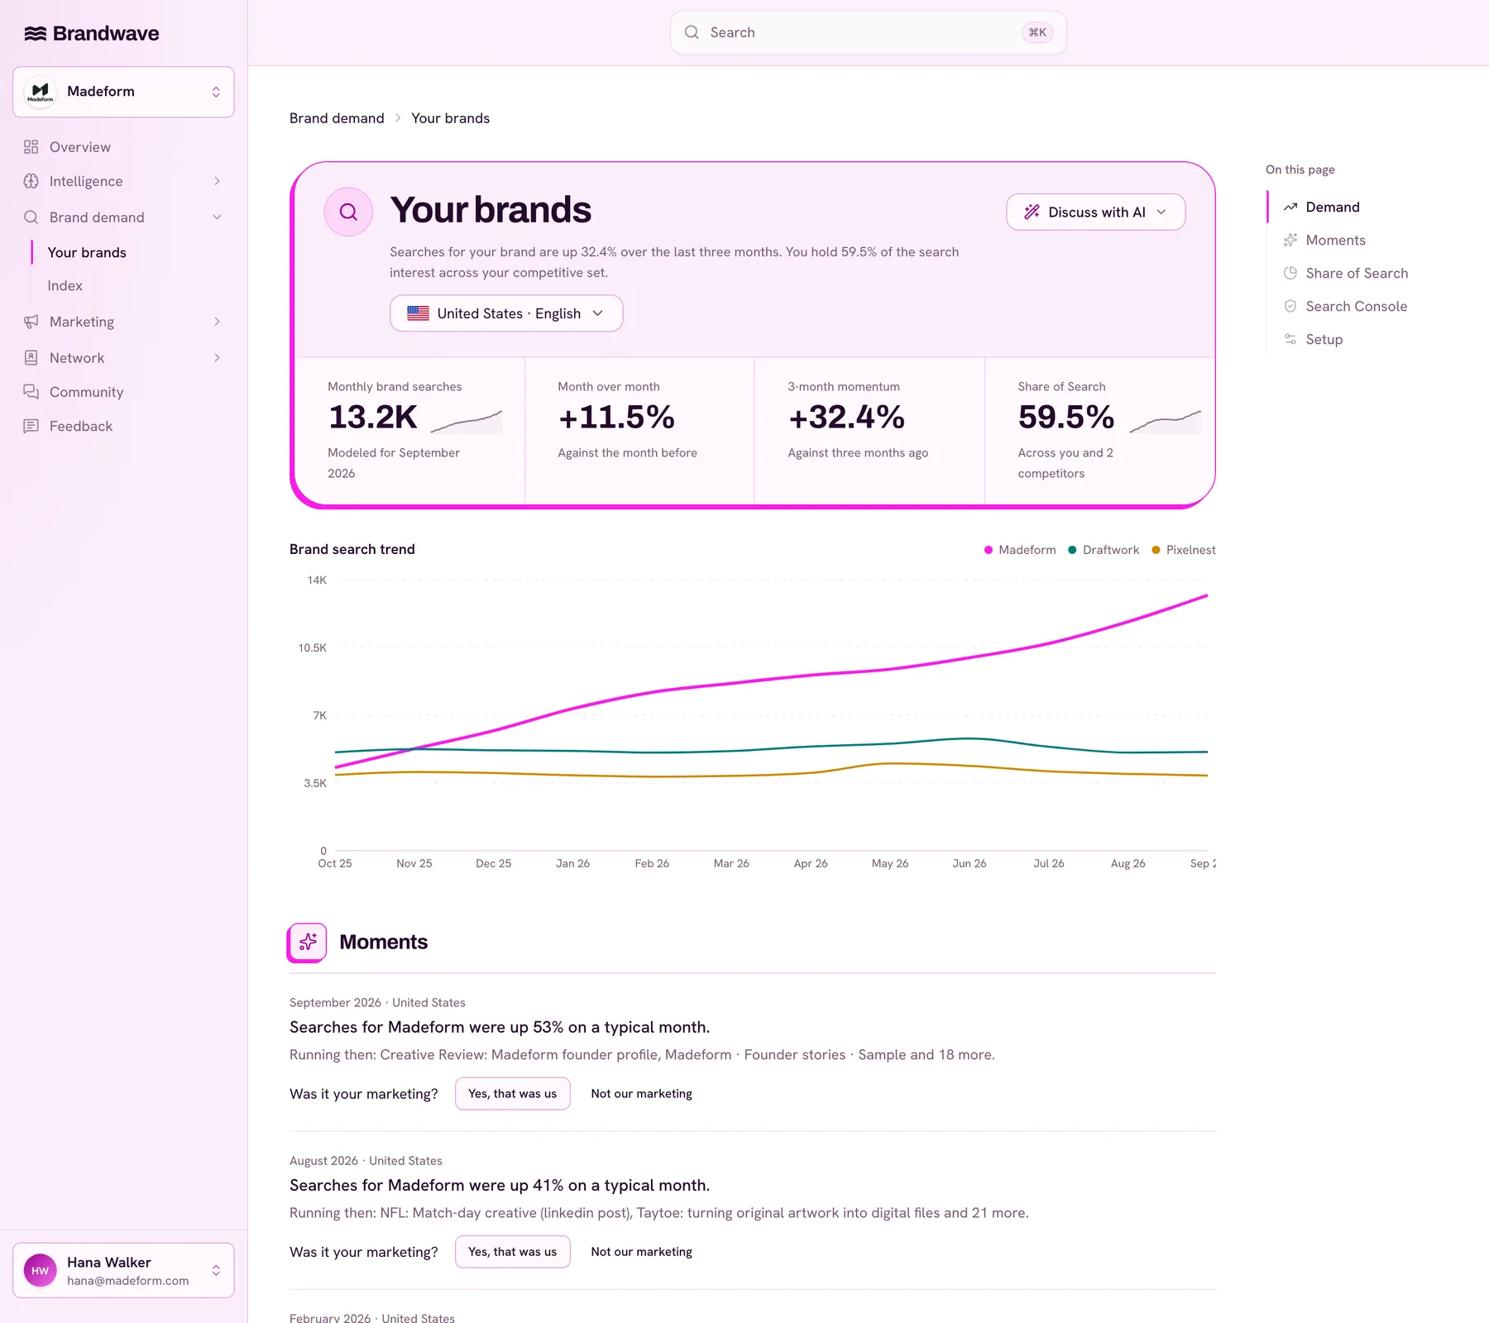The height and width of the screenshot is (1323, 1489).
Task: Select Your brands in sidebar
Action: (x=87, y=253)
